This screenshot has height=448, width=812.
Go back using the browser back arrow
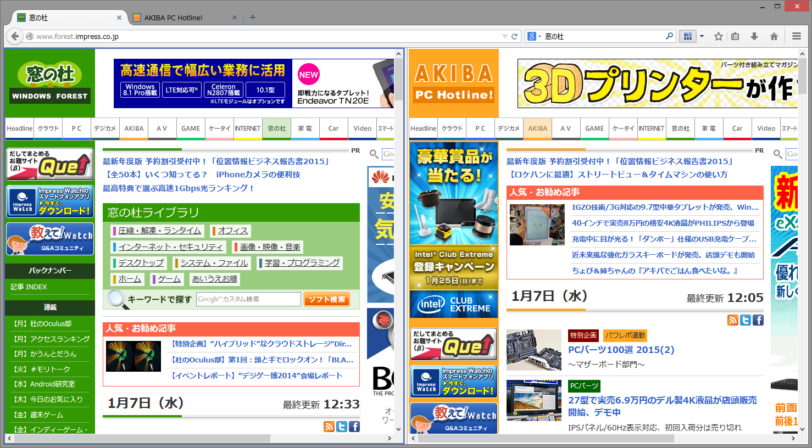coord(15,36)
